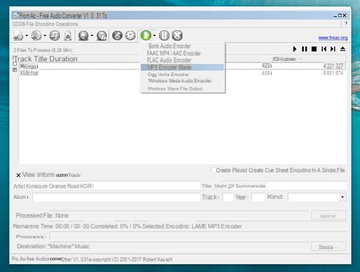The width and height of the screenshot is (360, 272).
Task: Expand the encoder list arrow beside play
Action: click(x=154, y=35)
